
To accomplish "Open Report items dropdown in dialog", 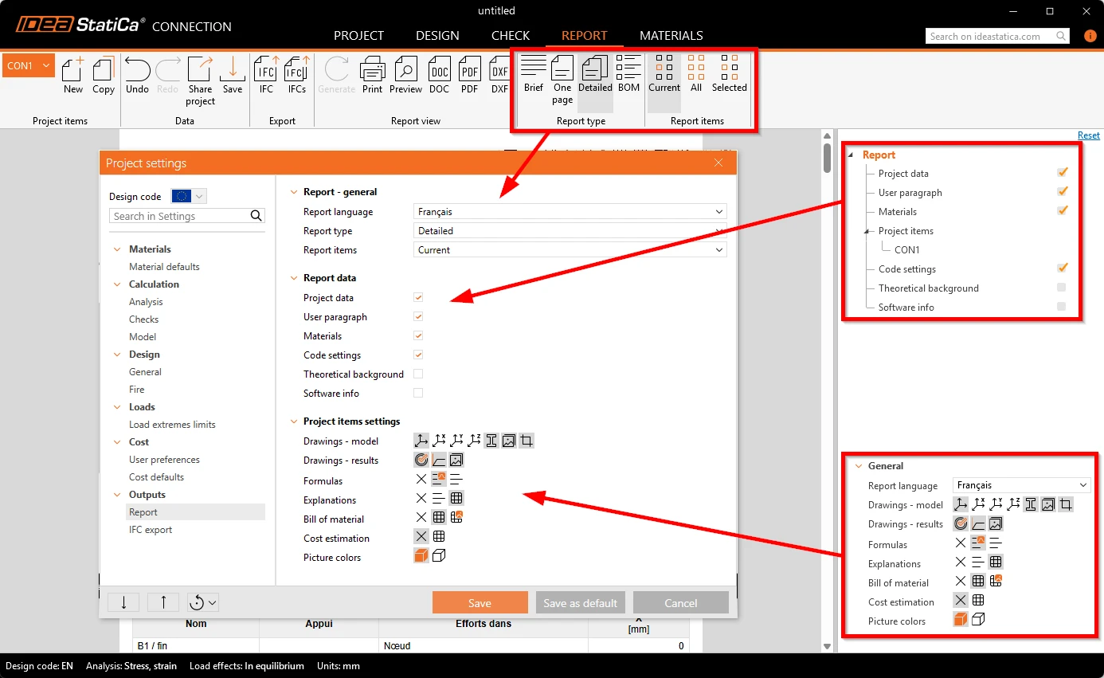I will click(x=570, y=250).
